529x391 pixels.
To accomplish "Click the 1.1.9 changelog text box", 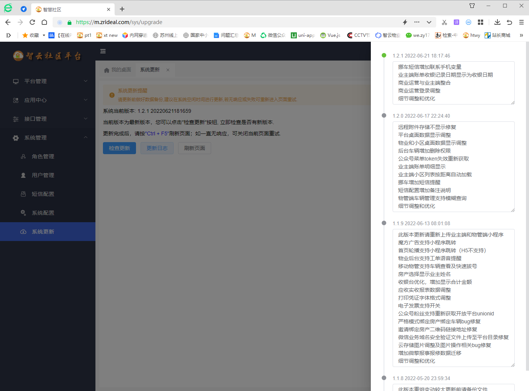I will [453, 298].
